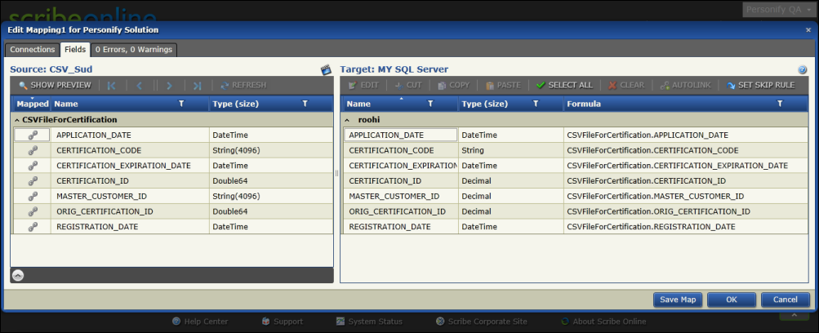Collapse the CSVFileForCertification group

pos(16,120)
